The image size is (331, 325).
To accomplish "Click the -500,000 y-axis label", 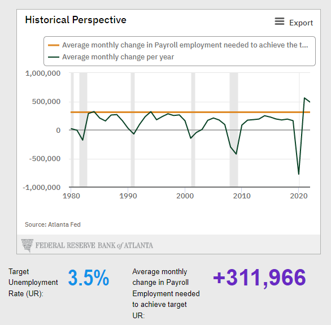I will point(45,159).
